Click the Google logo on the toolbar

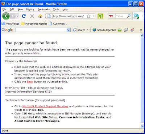click(7, 30)
